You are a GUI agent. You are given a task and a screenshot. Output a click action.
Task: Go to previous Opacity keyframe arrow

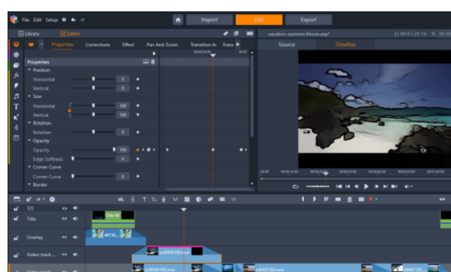point(143,150)
